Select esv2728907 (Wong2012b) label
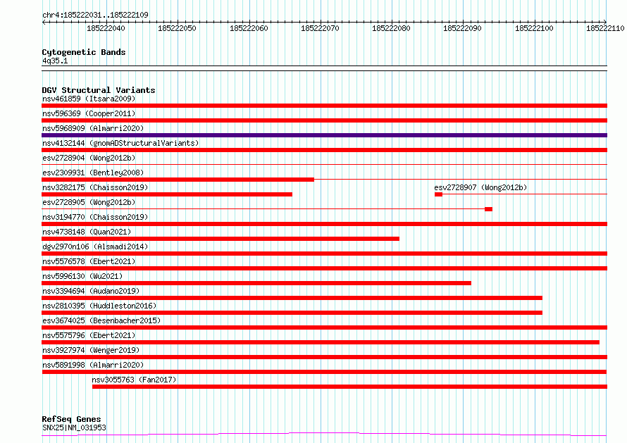 point(480,187)
